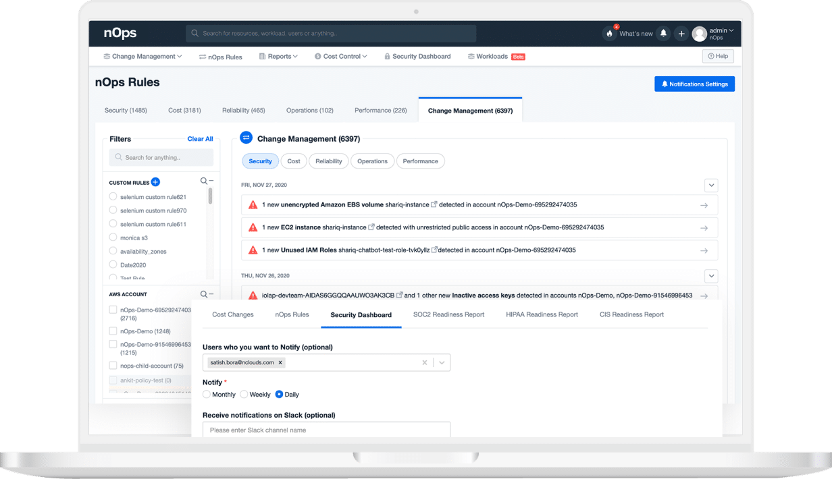The height and width of the screenshot is (479, 832).
Task: Select selenium custom rule970 radio
Action: 113,210
